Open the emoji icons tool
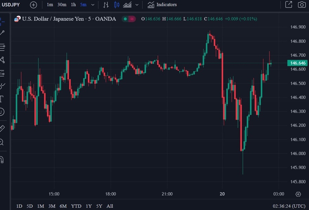The image size is (309, 210). pos(2,111)
